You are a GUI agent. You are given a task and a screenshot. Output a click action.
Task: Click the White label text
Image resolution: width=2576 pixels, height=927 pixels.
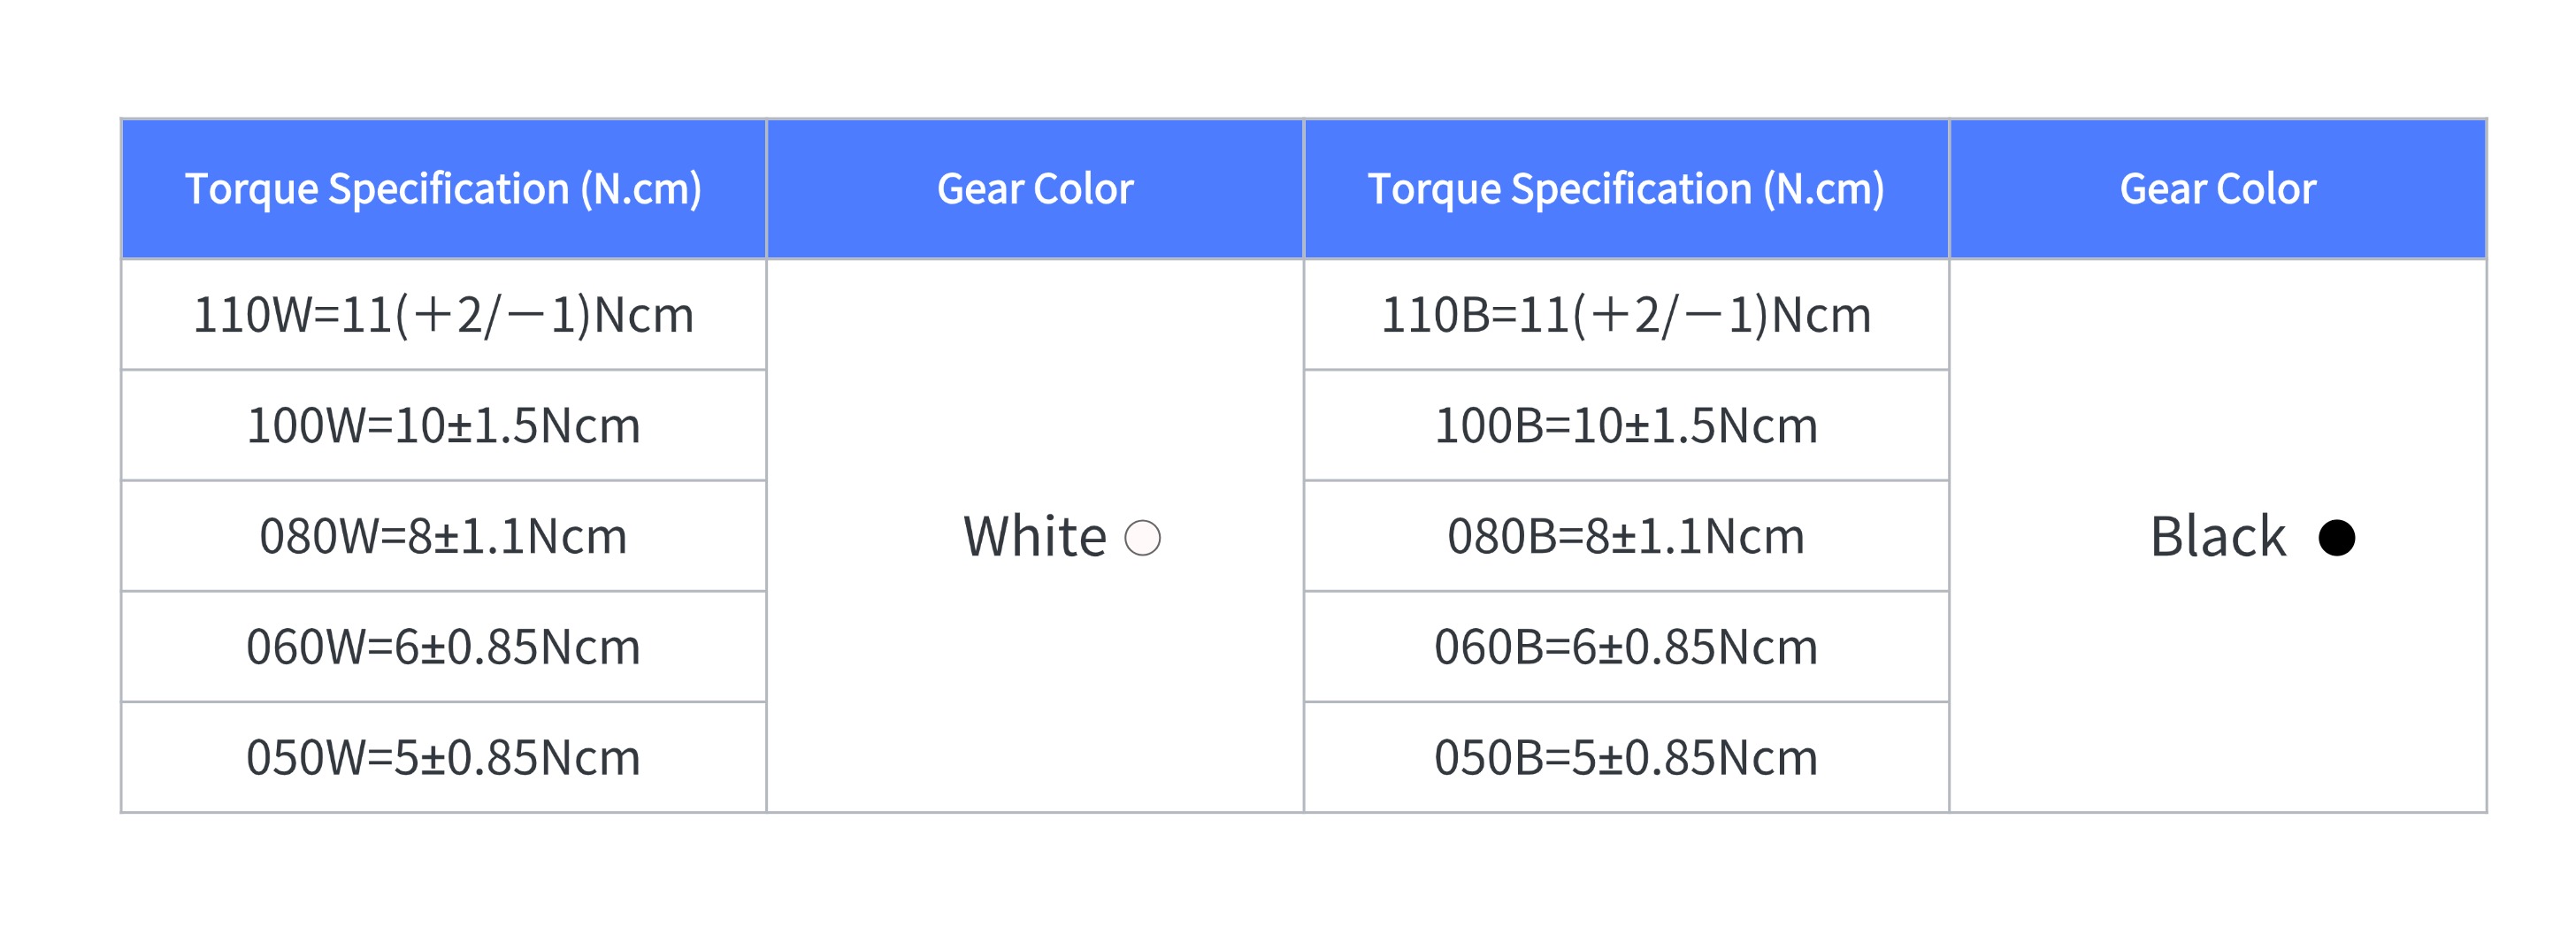(x=1035, y=537)
